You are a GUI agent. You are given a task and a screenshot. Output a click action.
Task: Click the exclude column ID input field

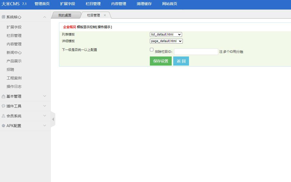(196, 51)
